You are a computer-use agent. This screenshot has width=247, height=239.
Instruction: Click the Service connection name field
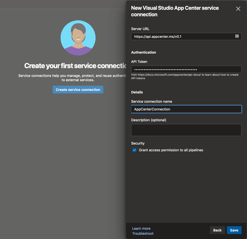(x=186, y=109)
